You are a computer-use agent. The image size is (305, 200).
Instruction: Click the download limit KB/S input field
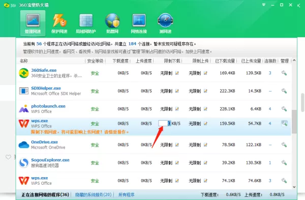point(165,123)
